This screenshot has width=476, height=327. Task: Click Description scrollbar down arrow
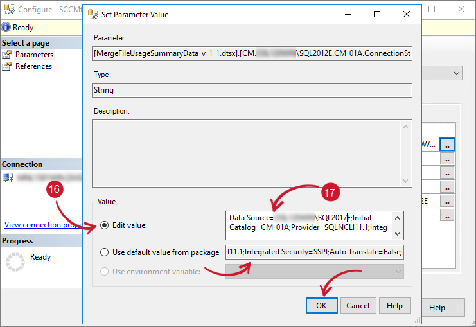point(405,181)
